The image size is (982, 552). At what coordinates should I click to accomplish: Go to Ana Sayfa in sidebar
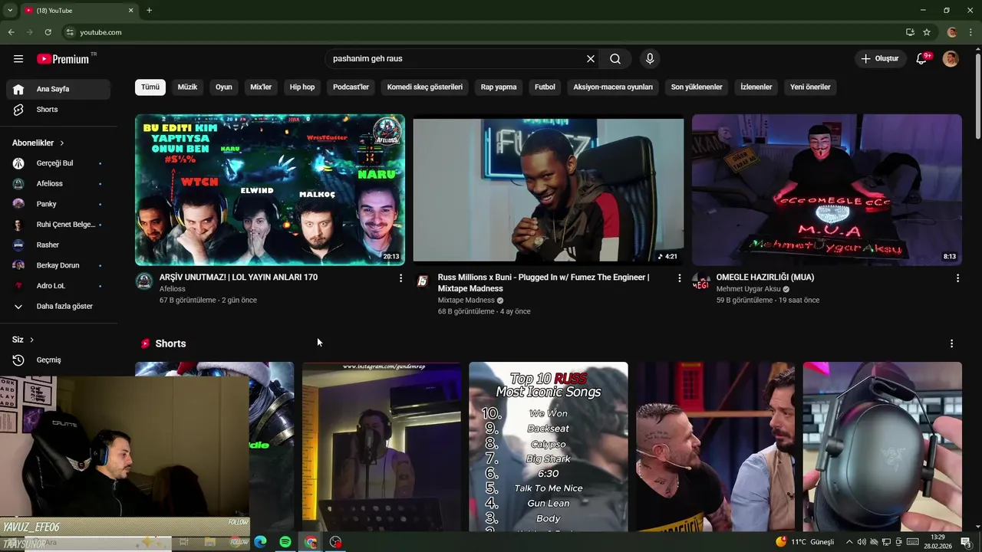click(58, 89)
